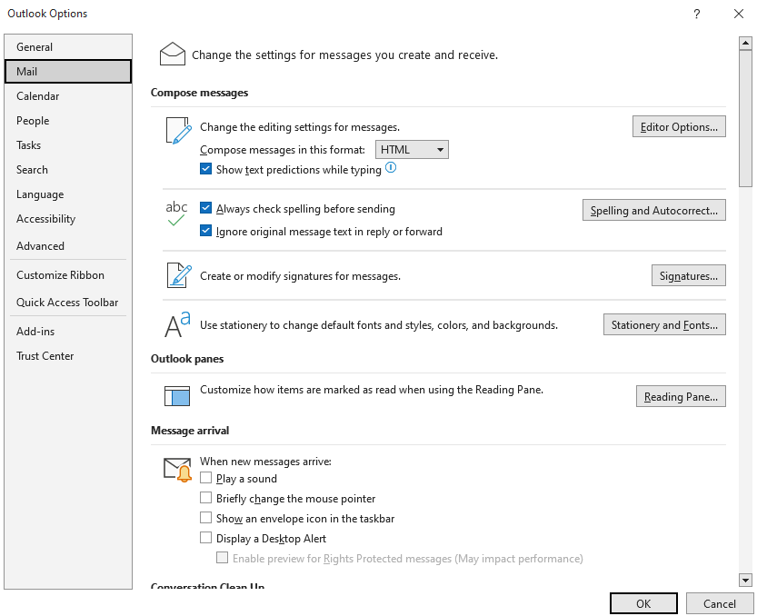Enable Display a Desktop Alert

205,538
